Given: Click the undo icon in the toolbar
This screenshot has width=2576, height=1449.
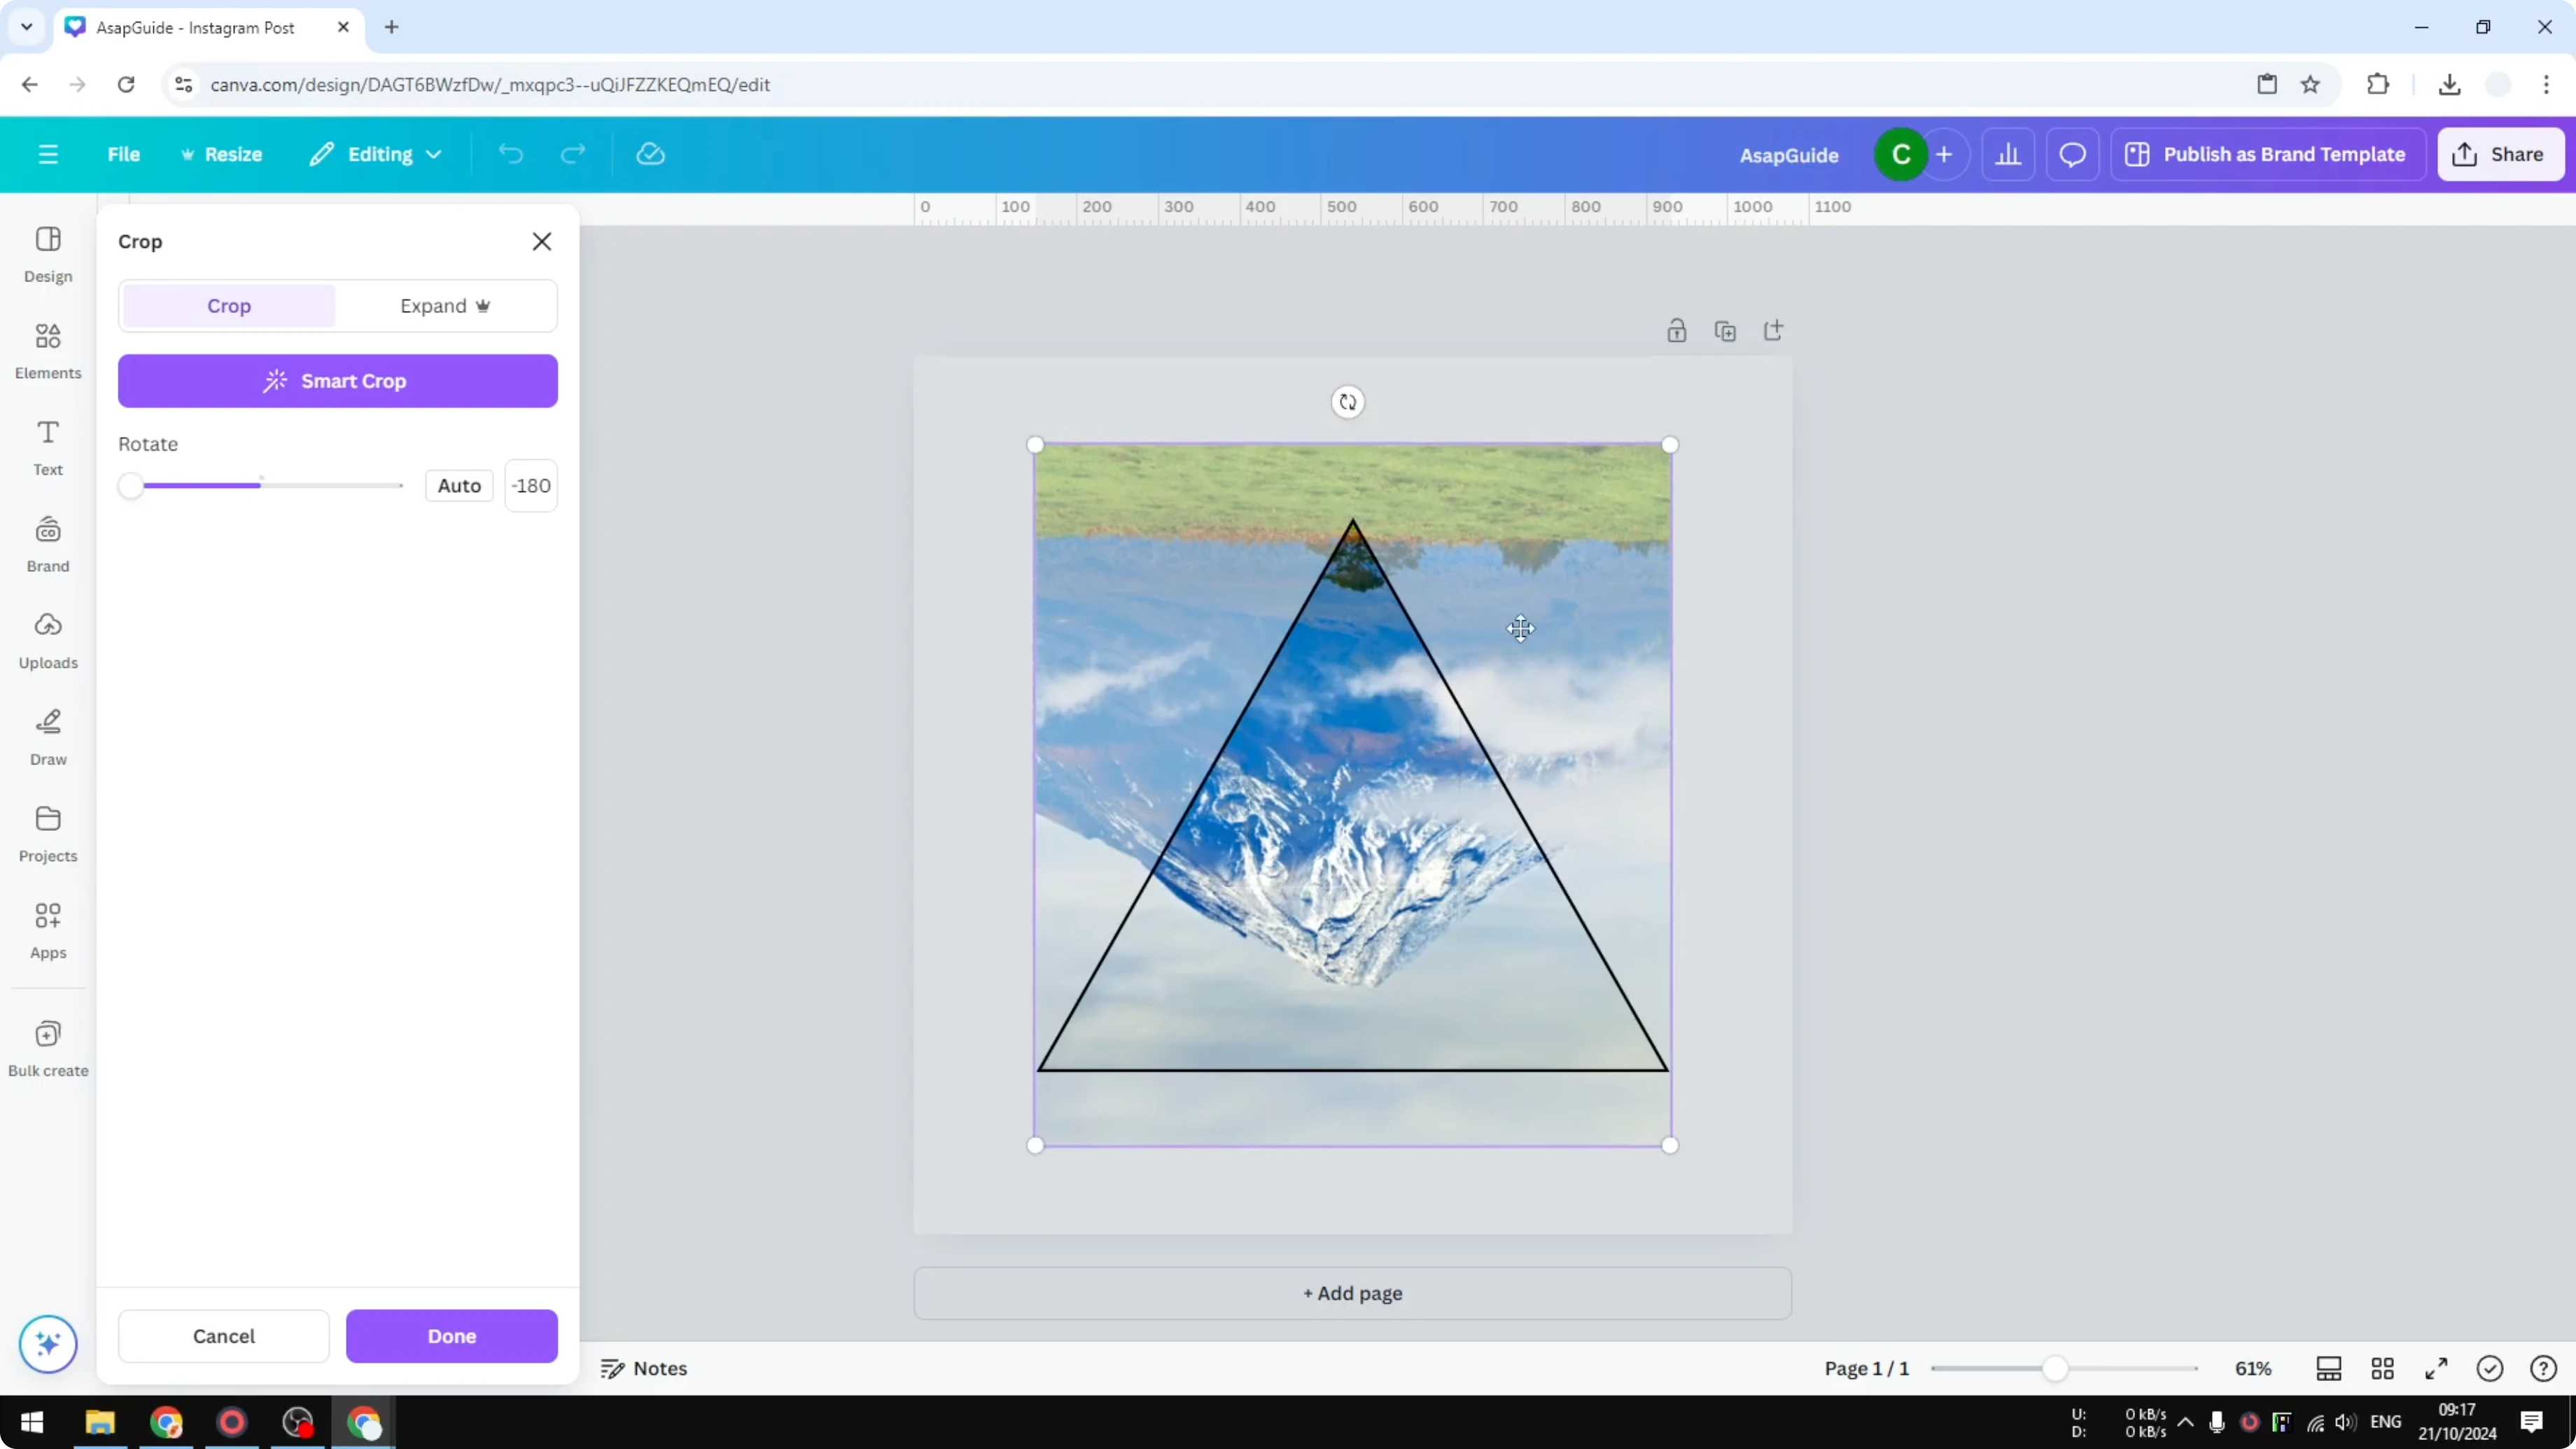Looking at the screenshot, I should [x=511, y=153].
